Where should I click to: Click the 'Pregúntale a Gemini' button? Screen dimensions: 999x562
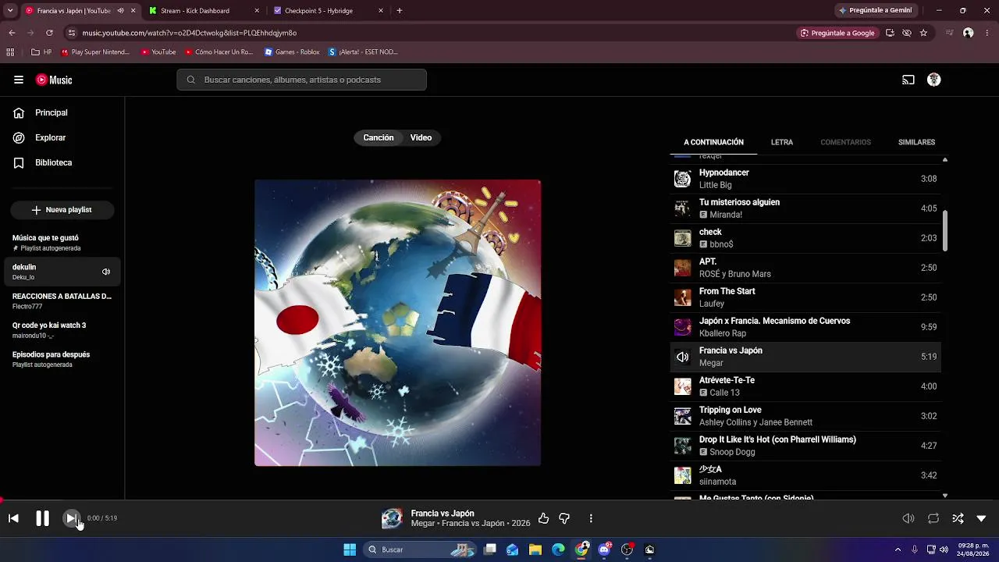pos(875,11)
